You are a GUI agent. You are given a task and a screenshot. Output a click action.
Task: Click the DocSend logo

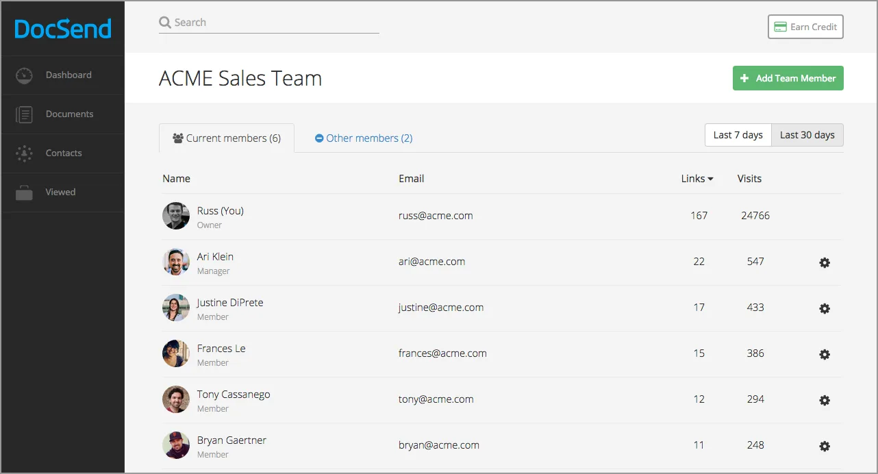click(x=63, y=29)
